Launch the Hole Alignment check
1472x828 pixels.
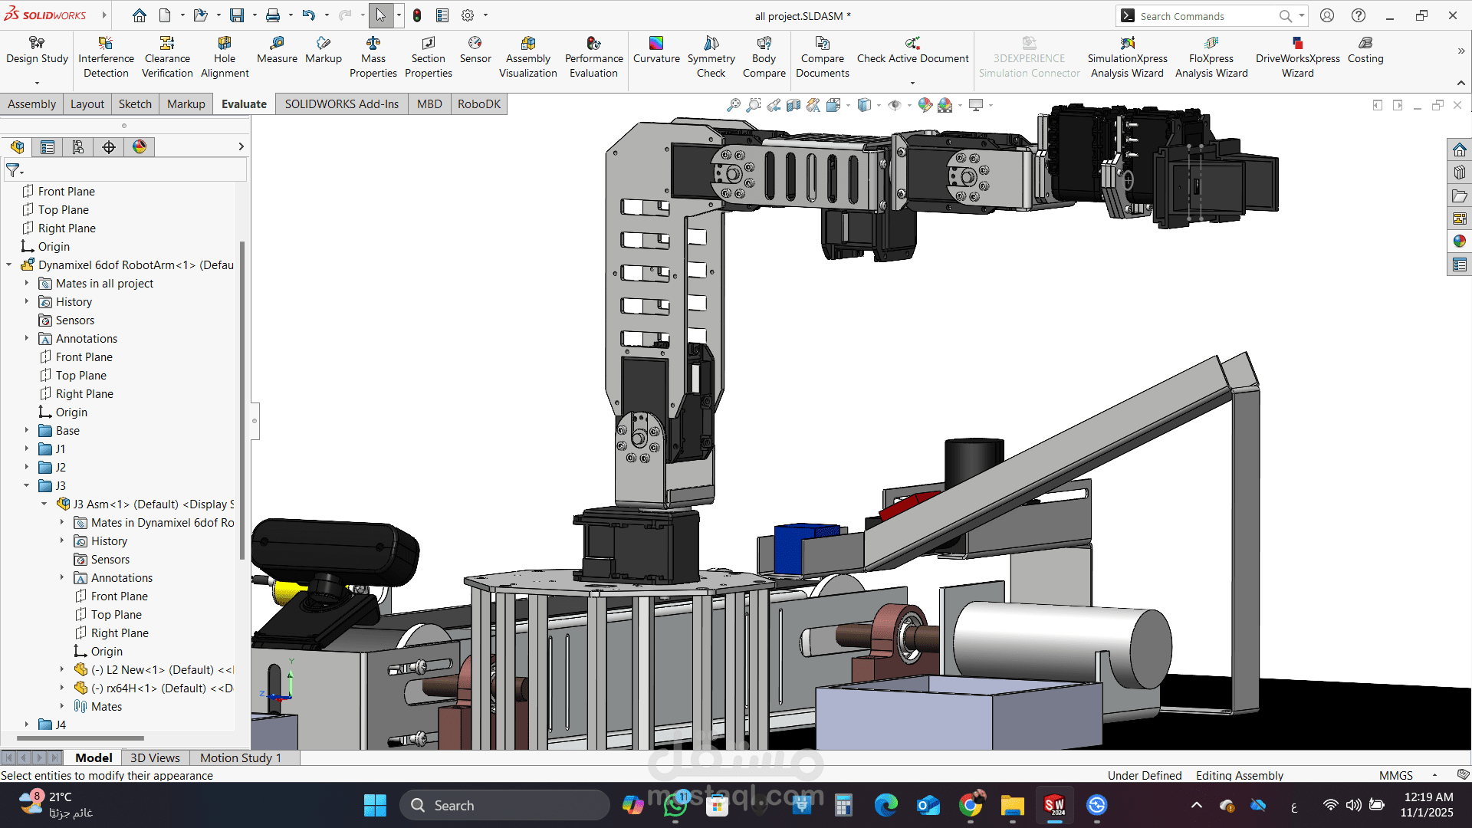(225, 58)
